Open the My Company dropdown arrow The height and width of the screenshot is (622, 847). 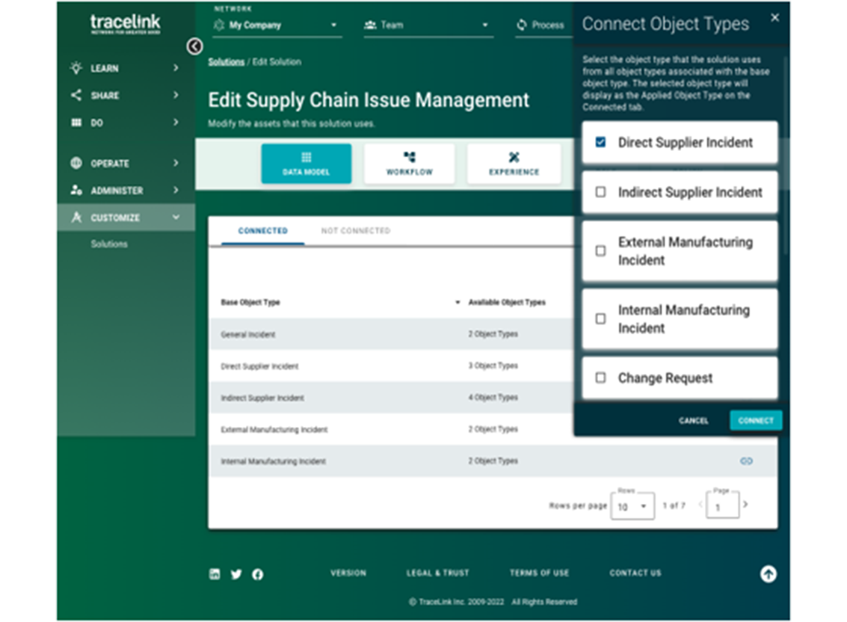tap(333, 25)
